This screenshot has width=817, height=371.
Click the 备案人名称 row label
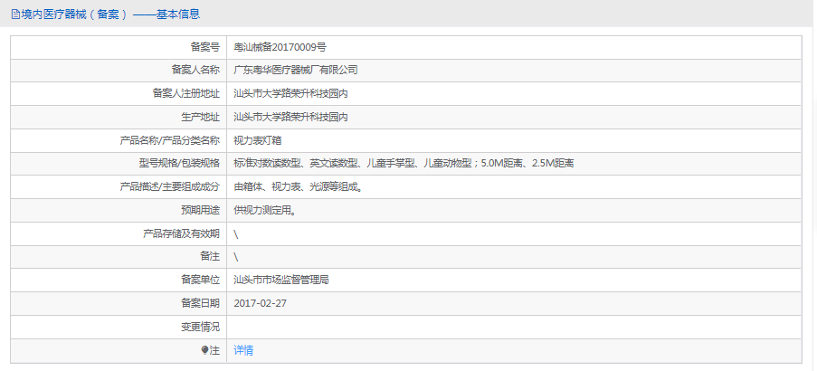point(195,70)
